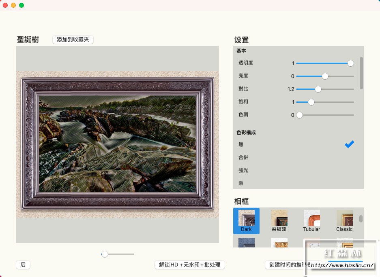380x277 pixels.
Task: Select the Dark frame thumbnail
Action: coord(246,221)
